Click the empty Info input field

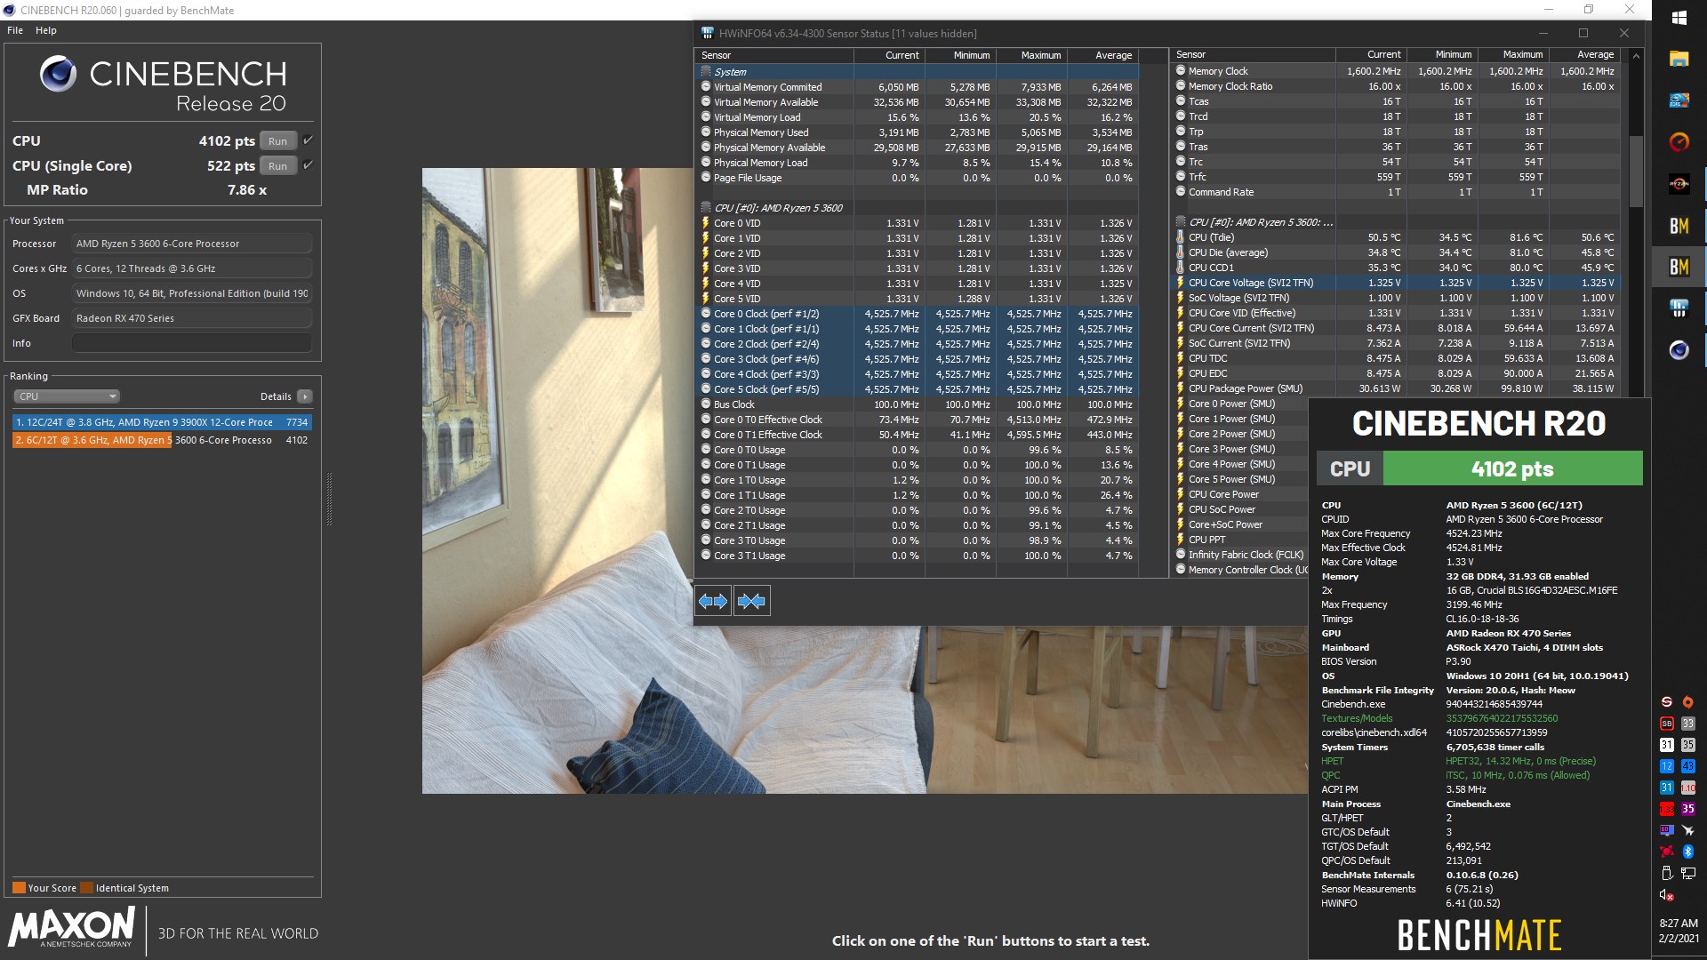coord(192,343)
